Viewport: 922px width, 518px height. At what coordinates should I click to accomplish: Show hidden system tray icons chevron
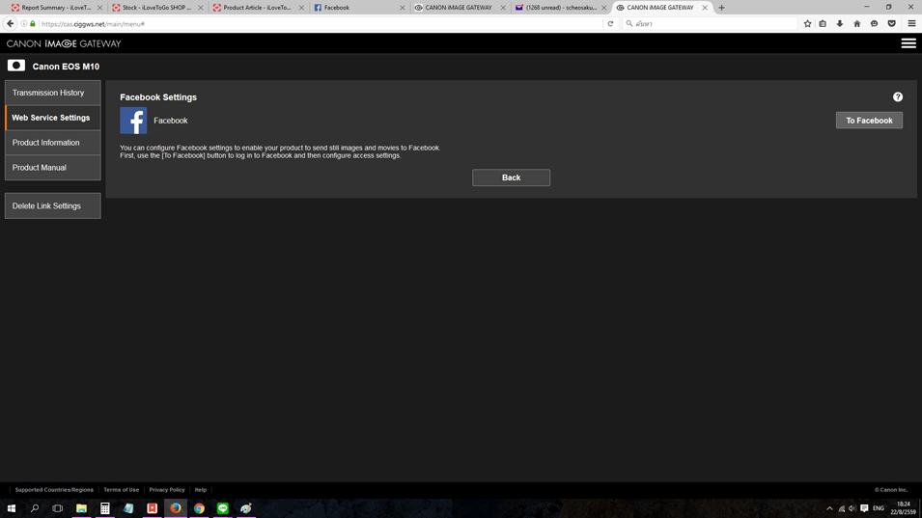pos(829,508)
